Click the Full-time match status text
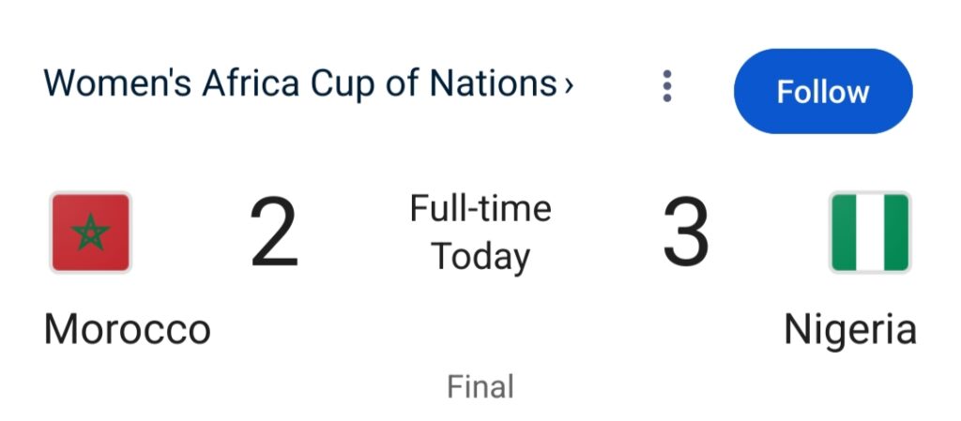Viewport: 961px width, 421px height. point(480,208)
